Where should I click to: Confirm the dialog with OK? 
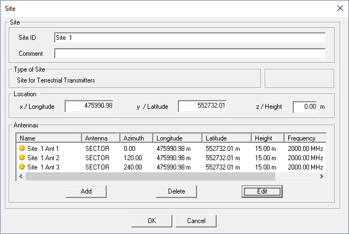(152, 220)
